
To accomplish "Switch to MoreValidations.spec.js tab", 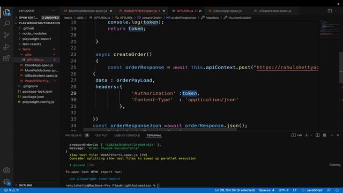I will pos(88,11).
